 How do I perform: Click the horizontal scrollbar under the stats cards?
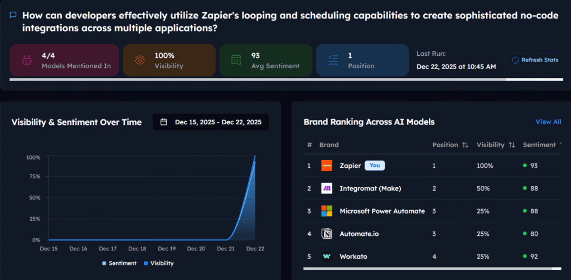pos(258,79)
